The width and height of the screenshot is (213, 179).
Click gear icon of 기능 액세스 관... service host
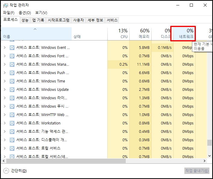click(12, 132)
